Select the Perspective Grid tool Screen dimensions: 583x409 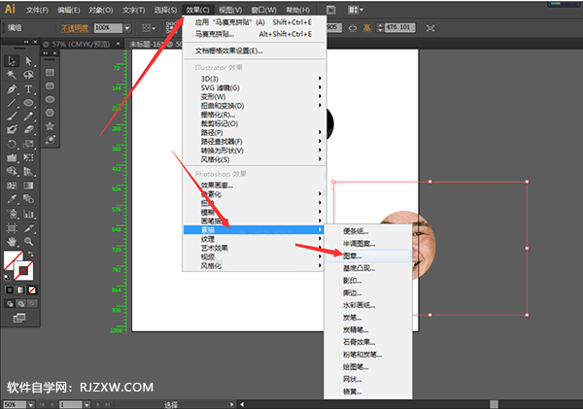[x=28, y=171]
